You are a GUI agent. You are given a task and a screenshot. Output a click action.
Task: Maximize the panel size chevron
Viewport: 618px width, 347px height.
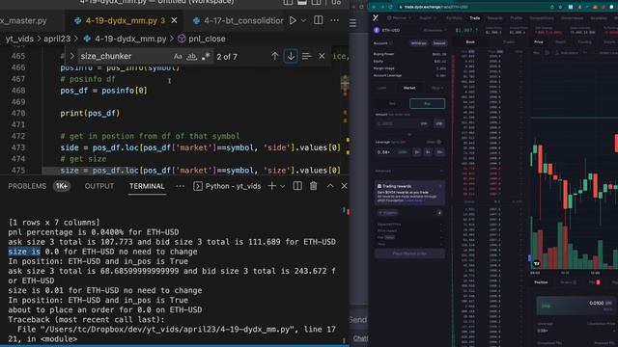[330, 186]
